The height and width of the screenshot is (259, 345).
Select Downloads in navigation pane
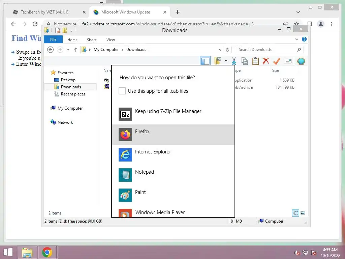pos(71,87)
